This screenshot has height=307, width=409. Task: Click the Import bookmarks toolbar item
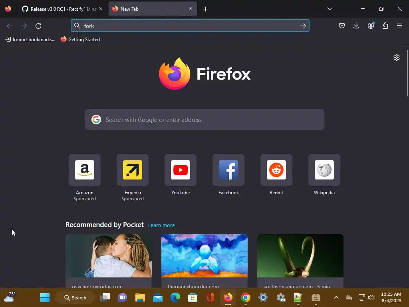(x=30, y=40)
